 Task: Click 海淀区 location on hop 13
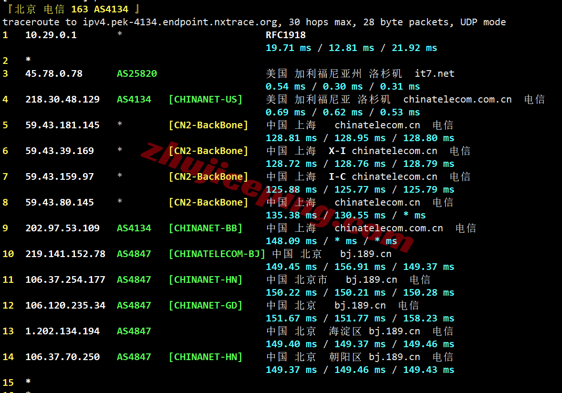click(345, 331)
